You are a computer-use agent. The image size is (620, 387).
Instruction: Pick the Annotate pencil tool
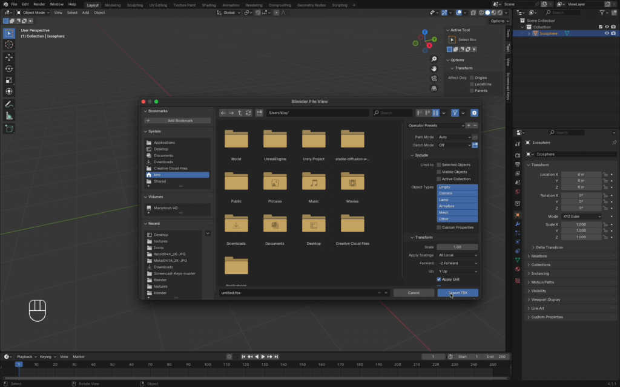coord(8,105)
